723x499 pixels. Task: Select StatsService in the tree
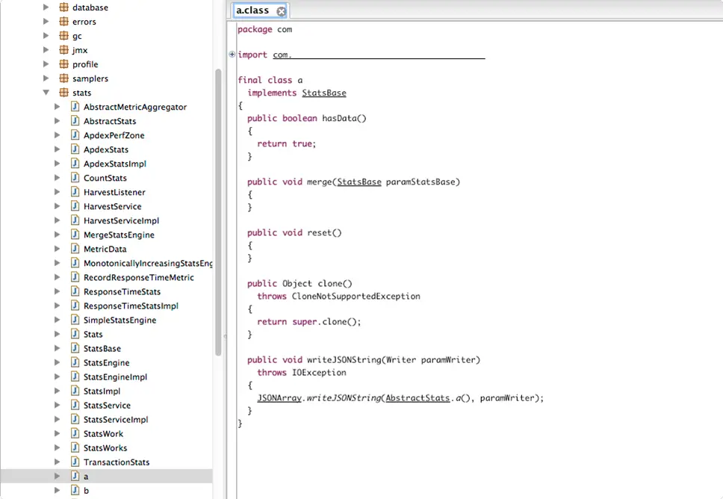107,406
